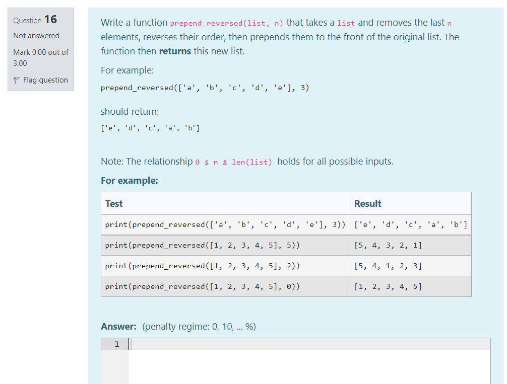This screenshot has height=384, width=507.
Task: Select the Test column header
Action: click(113, 203)
